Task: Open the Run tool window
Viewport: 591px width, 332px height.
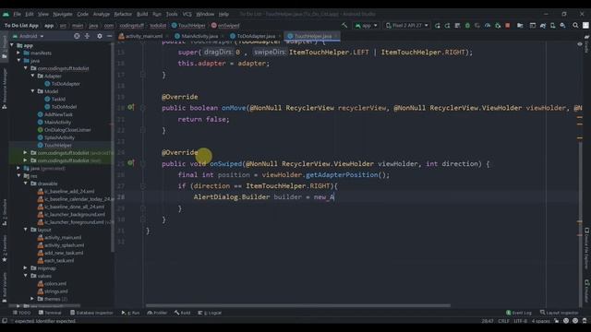Action: [x=130, y=313]
